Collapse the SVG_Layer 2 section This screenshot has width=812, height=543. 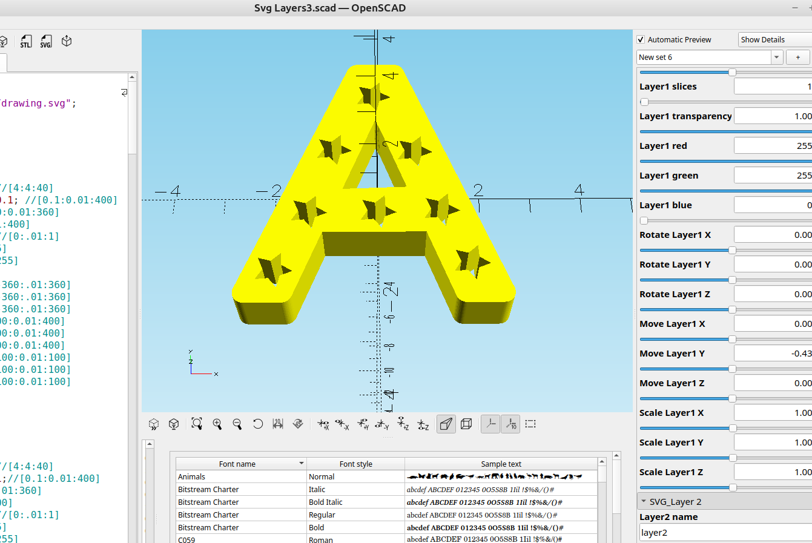point(644,501)
